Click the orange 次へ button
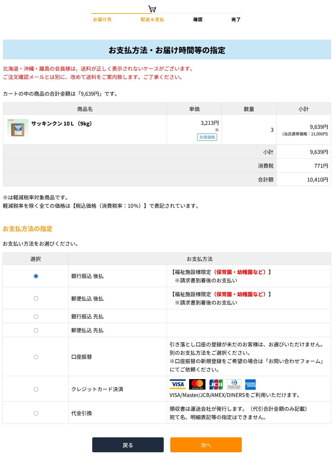The image size is (334, 473). (x=206, y=445)
